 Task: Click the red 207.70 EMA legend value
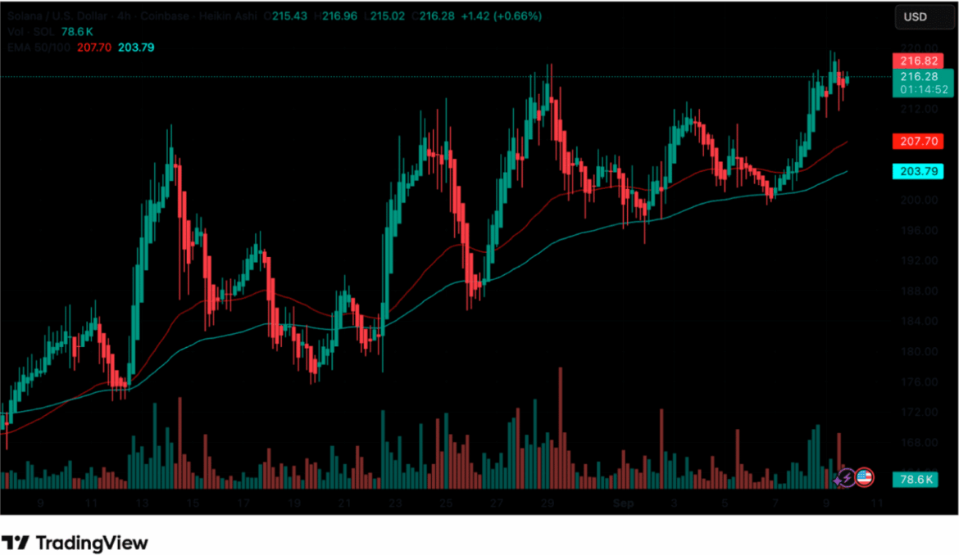tap(94, 47)
